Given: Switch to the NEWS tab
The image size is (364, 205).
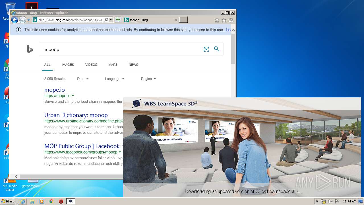Looking at the screenshot, I should [x=133, y=65].
